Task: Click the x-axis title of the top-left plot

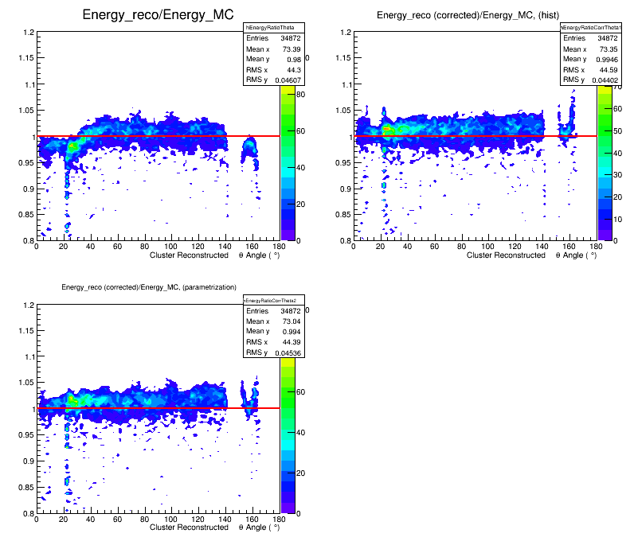Action: click(x=213, y=255)
